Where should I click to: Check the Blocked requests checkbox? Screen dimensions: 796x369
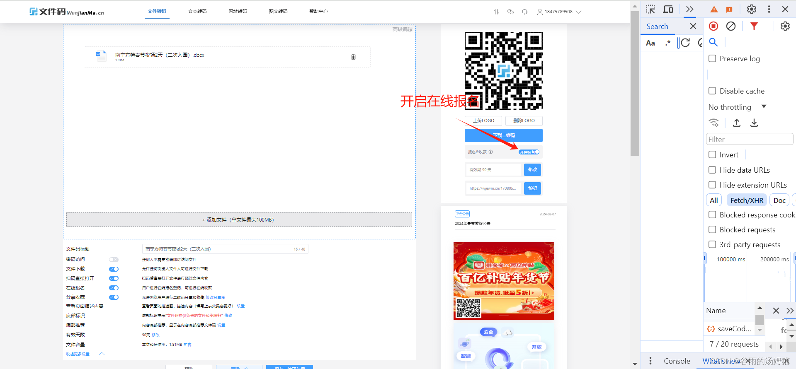(x=712, y=229)
